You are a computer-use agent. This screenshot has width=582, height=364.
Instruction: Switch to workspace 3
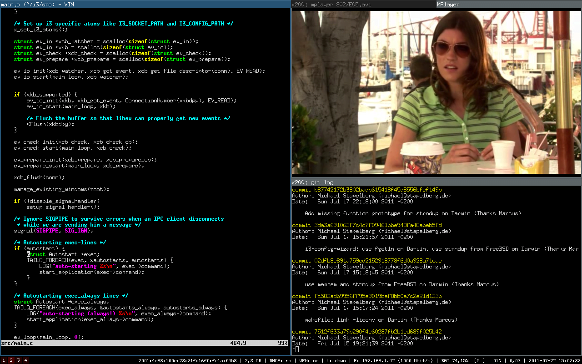click(18, 360)
